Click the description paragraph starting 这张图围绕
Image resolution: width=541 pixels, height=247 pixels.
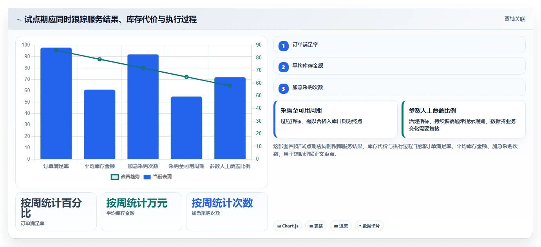396,150
